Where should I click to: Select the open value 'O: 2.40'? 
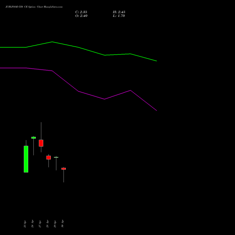point(81,16)
